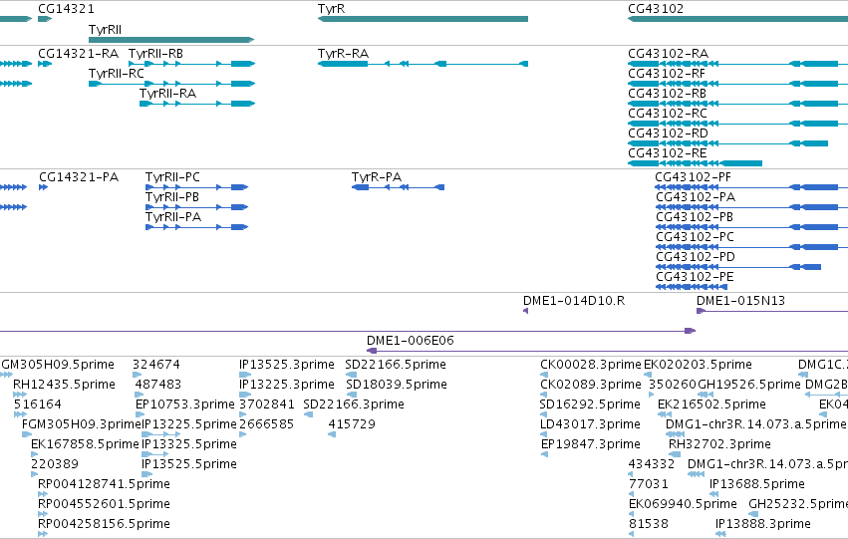Click the 3702841 feature label
The width and height of the screenshot is (848, 539).
[x=267, y=404]
